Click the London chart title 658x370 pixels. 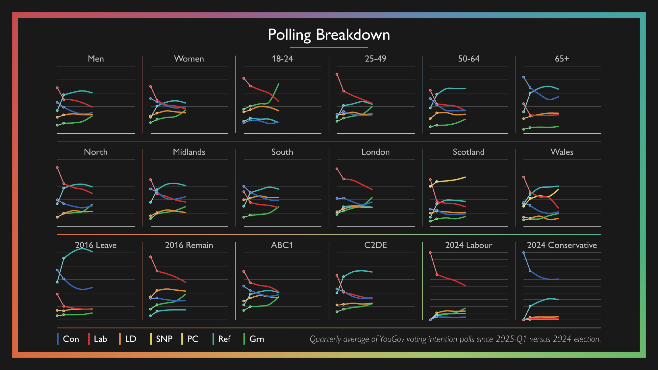pos(375,152)
